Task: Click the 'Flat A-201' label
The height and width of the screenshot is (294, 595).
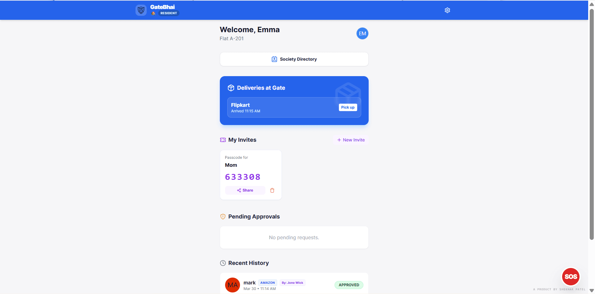Action: (x=232, y=38)
